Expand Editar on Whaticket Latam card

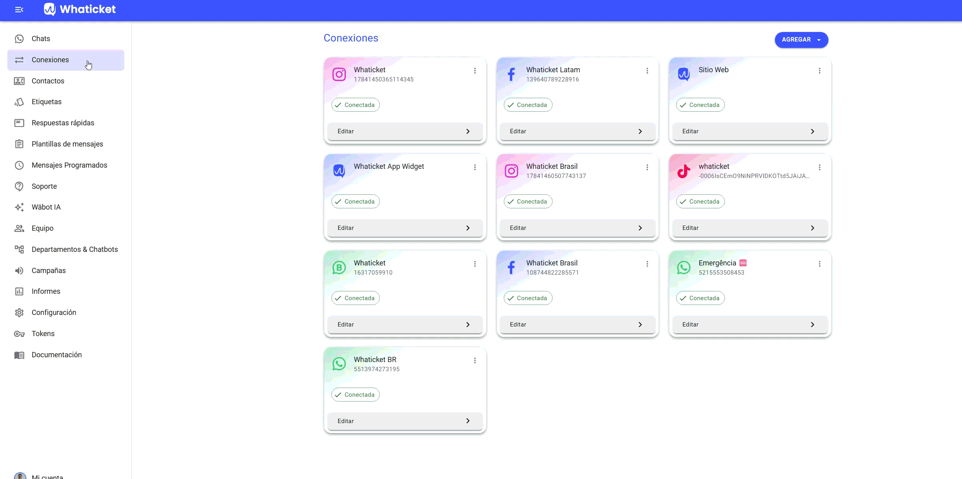click(x=577, y=131)
